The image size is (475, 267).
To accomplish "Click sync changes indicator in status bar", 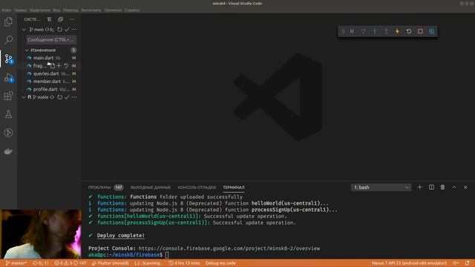I will [40, 263].
